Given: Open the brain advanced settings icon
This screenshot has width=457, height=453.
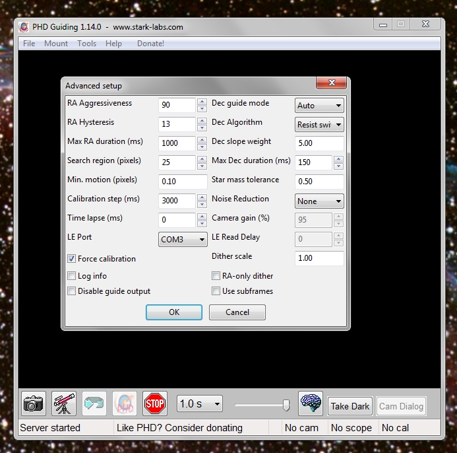Looking at the screenshot, I should click(311, 403).
